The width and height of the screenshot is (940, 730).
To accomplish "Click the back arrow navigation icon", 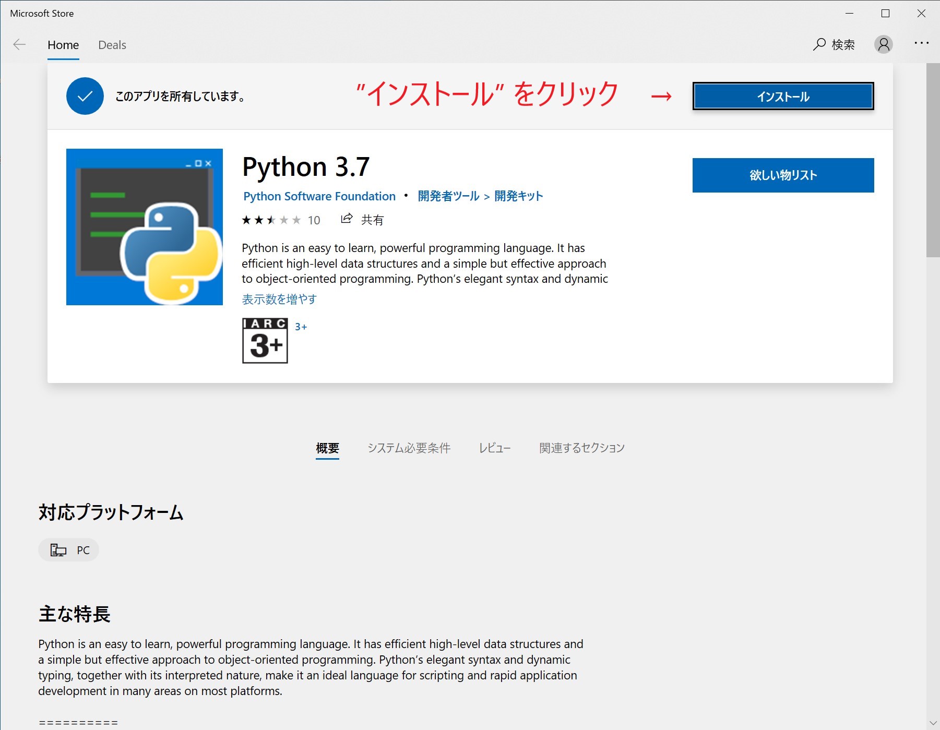I will point(19,45).
